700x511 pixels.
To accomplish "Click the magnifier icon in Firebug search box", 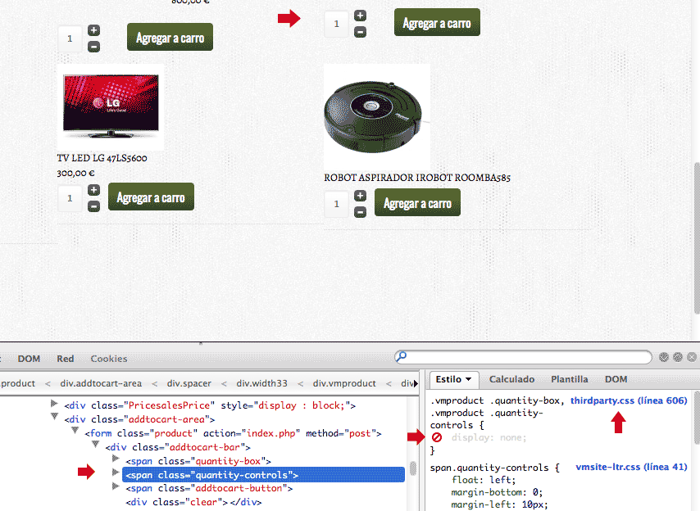I will coord(402,356).
